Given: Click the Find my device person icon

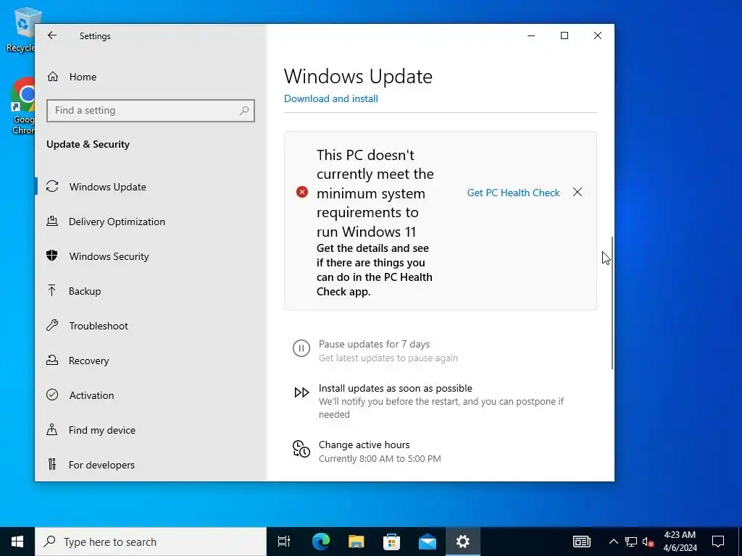Looking at the screenshot, I should pyautogui.click(x=52, y=430).
